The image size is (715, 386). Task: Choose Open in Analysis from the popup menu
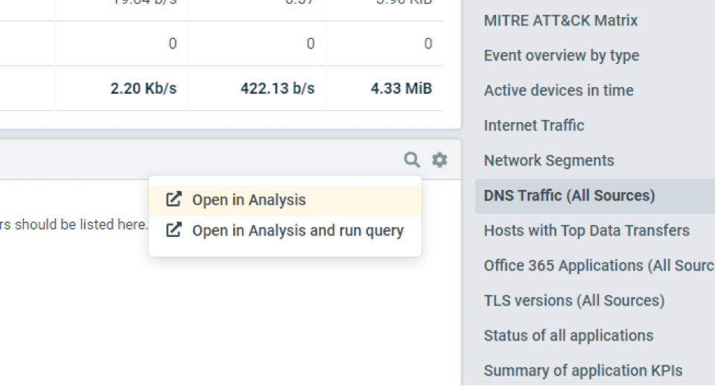(249, 200)
